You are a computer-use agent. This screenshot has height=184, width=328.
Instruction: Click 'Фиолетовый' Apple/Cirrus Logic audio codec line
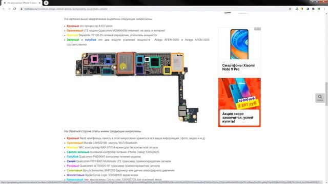[102, 175]
